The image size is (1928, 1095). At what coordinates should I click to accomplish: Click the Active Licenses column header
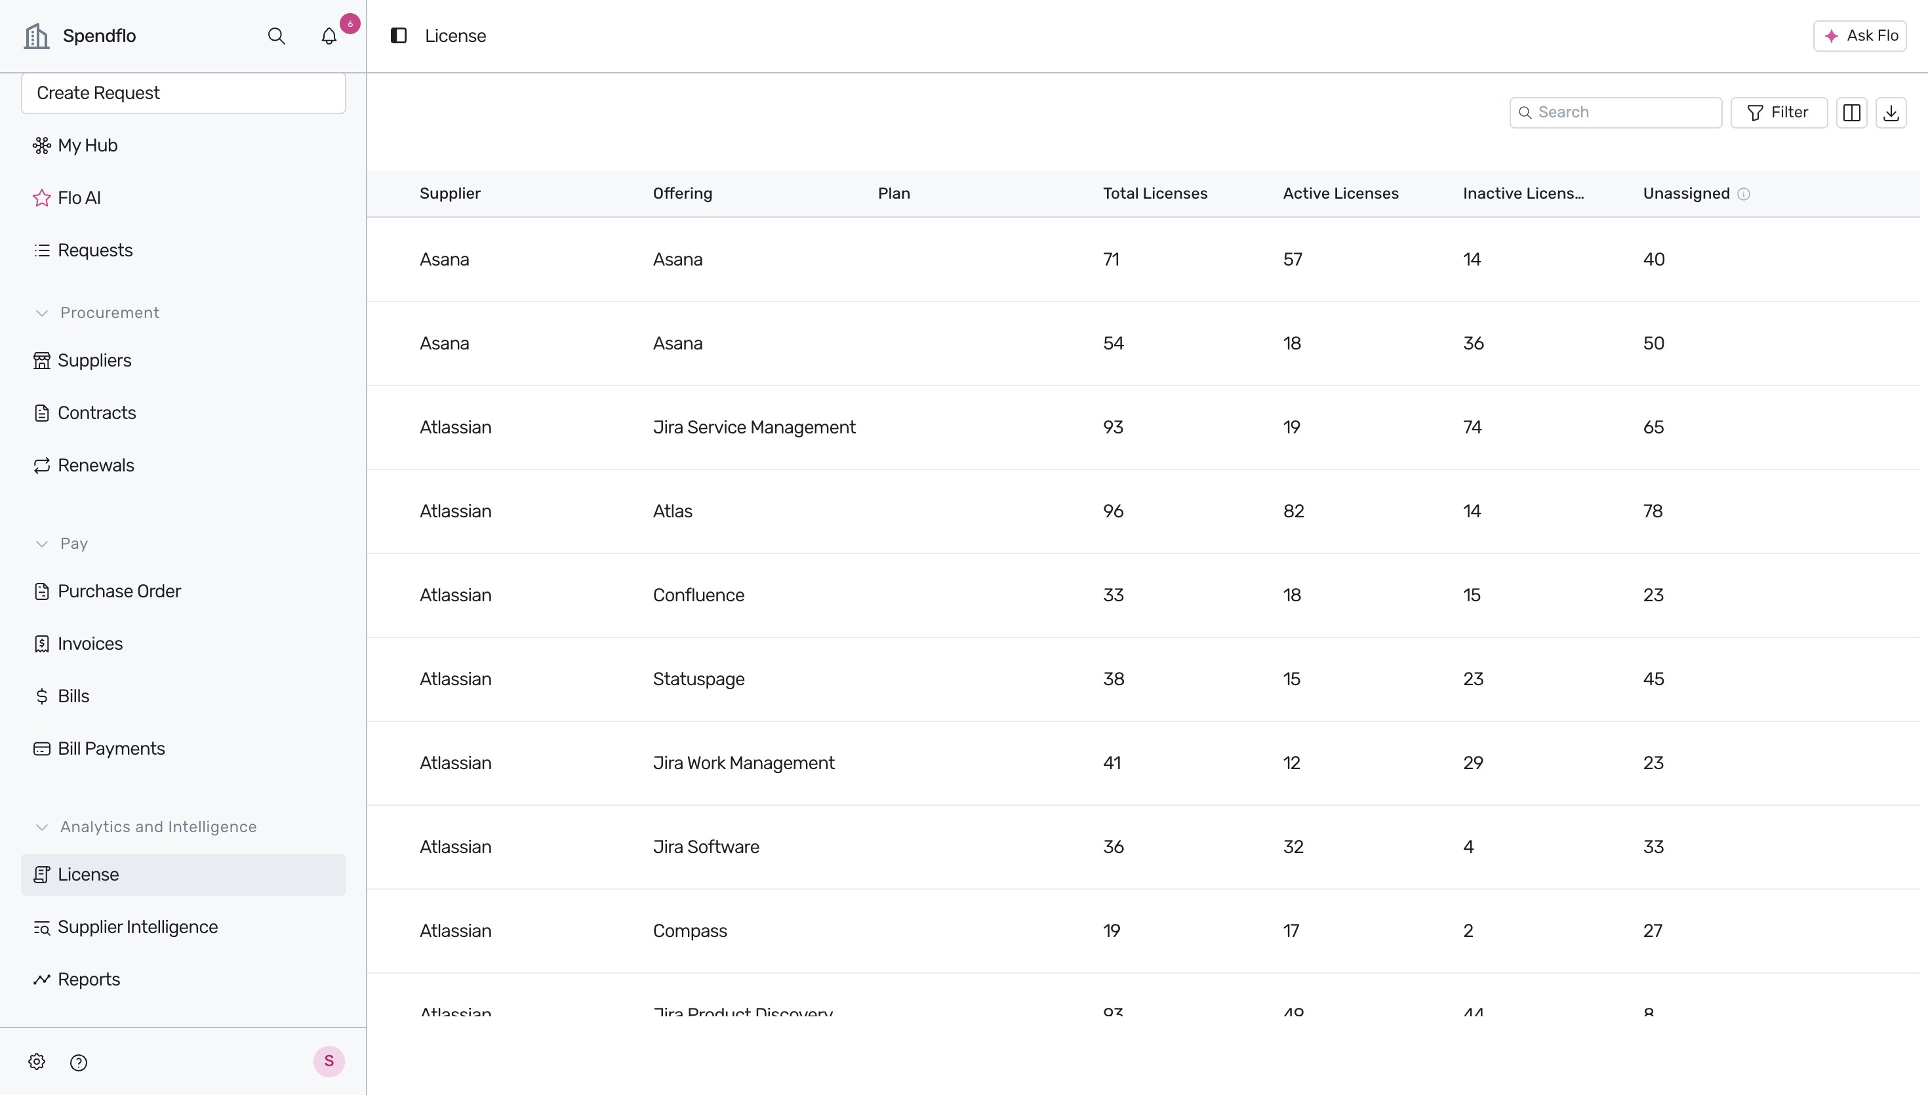tap(1340, 193)
